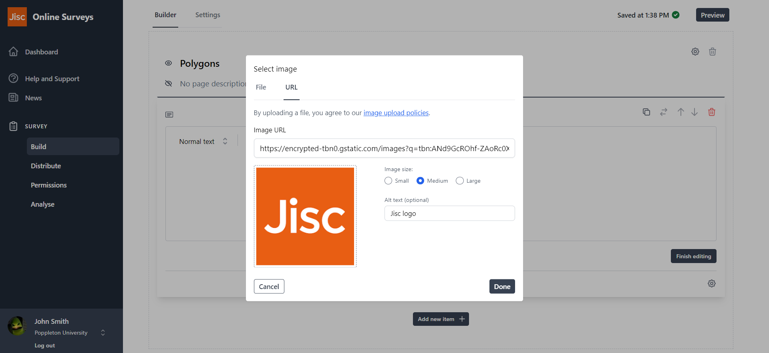Open Analyse in survey menu
769x353 pixels.
pos(42,204)
